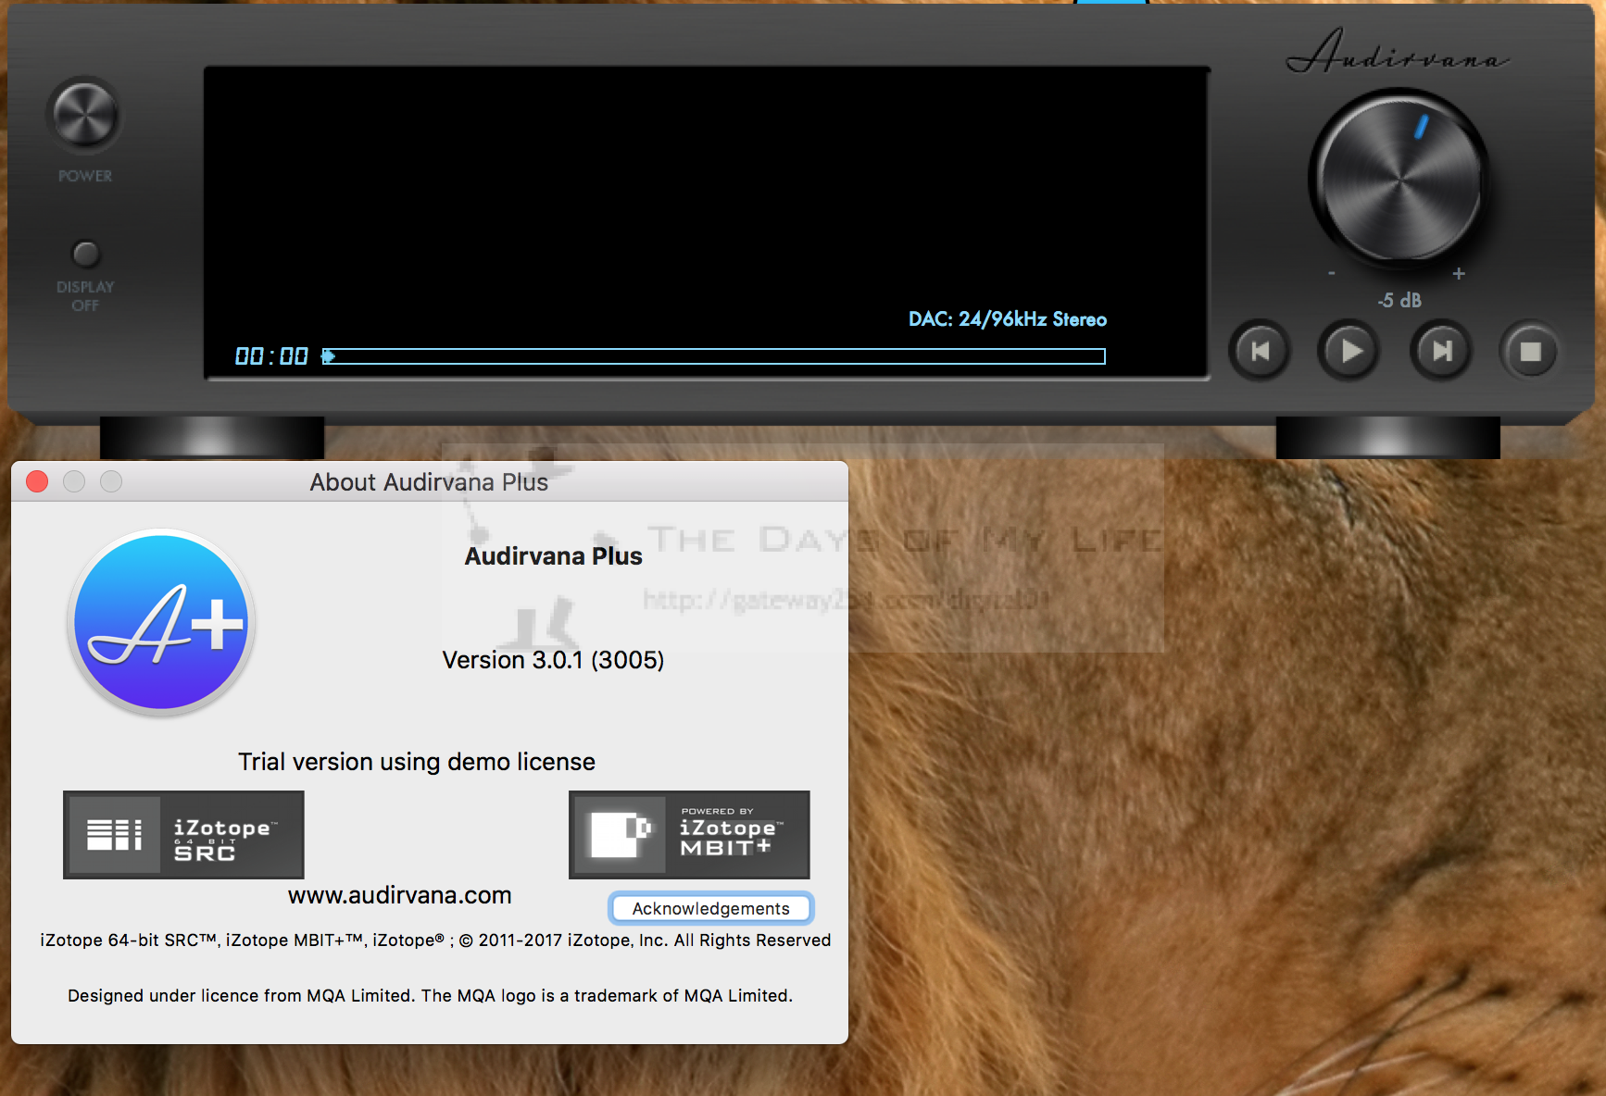The height and width of the screenshot is (1096, 1606).
Task: Open the Acknowledgements button
Action: click(x=710, y=908)
